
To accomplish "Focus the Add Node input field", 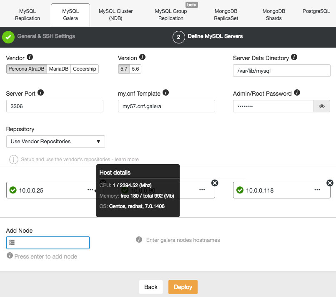I will click(48, 243).
